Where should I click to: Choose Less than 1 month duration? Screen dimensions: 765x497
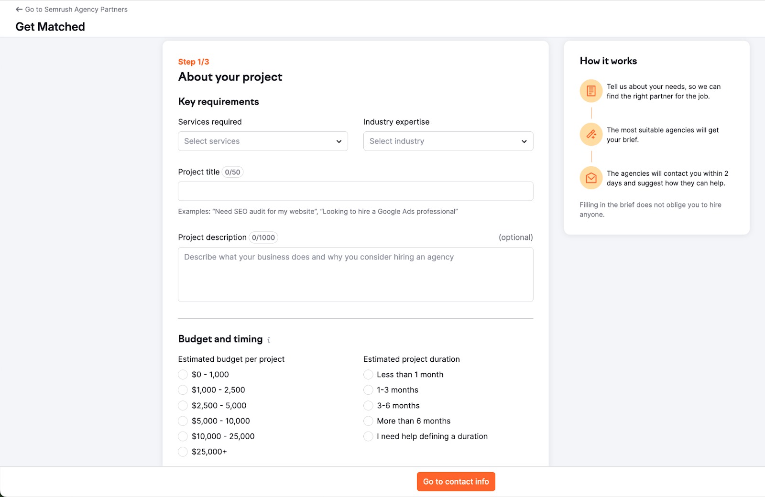[x=368, y=375]
